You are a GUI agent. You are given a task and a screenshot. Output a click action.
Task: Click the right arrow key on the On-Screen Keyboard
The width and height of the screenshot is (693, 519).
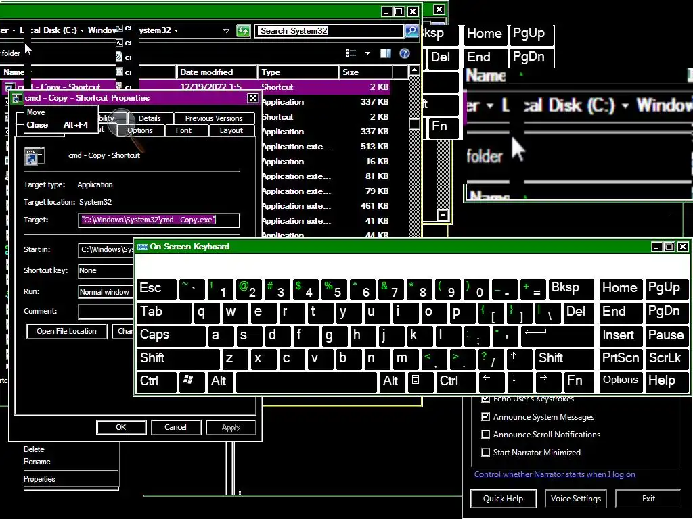548,381
